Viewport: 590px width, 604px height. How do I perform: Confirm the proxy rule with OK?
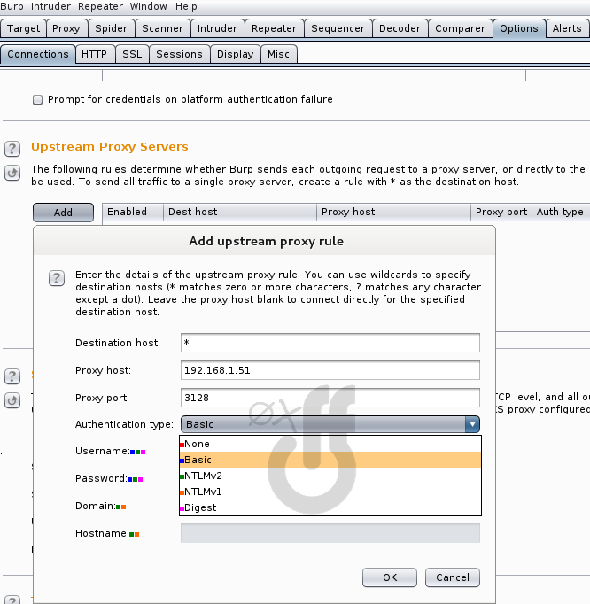[x=390, y=577]
